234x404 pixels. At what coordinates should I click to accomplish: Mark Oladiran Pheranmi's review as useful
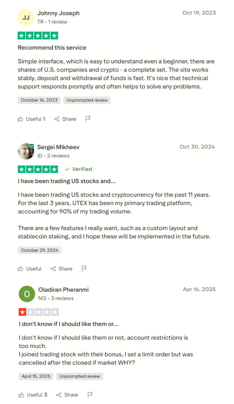(33, 395)
